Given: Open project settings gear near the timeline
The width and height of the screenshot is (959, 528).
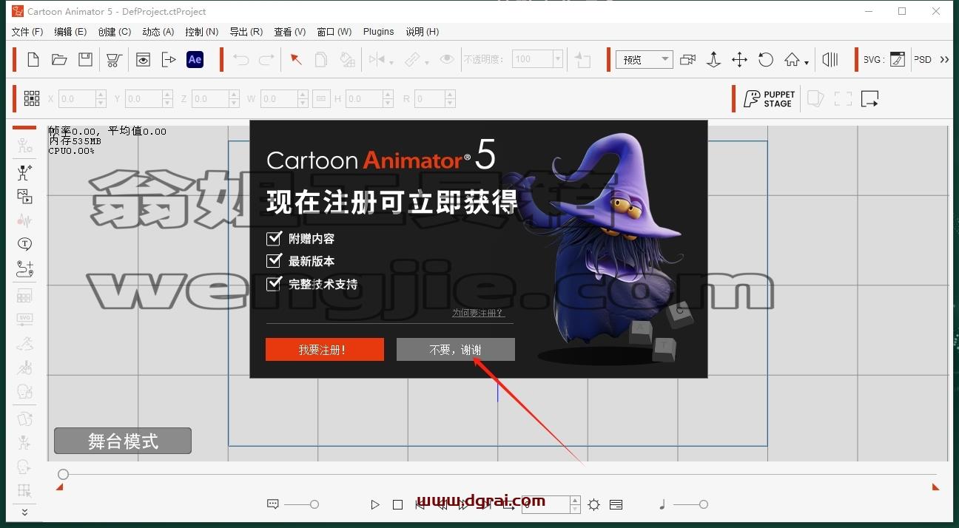Looking at the screenshot, I should (x=593, y=505).
